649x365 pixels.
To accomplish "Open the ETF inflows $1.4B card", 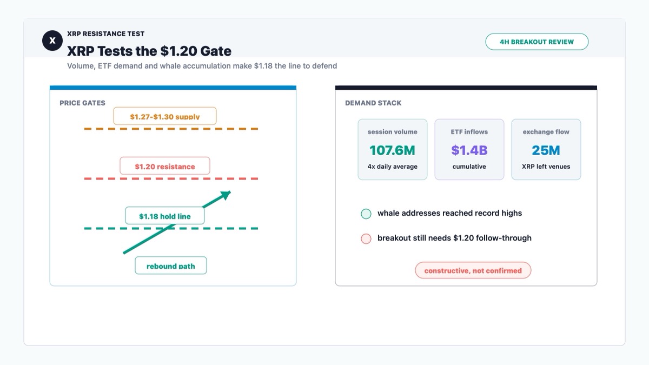I will pos(469,149).
